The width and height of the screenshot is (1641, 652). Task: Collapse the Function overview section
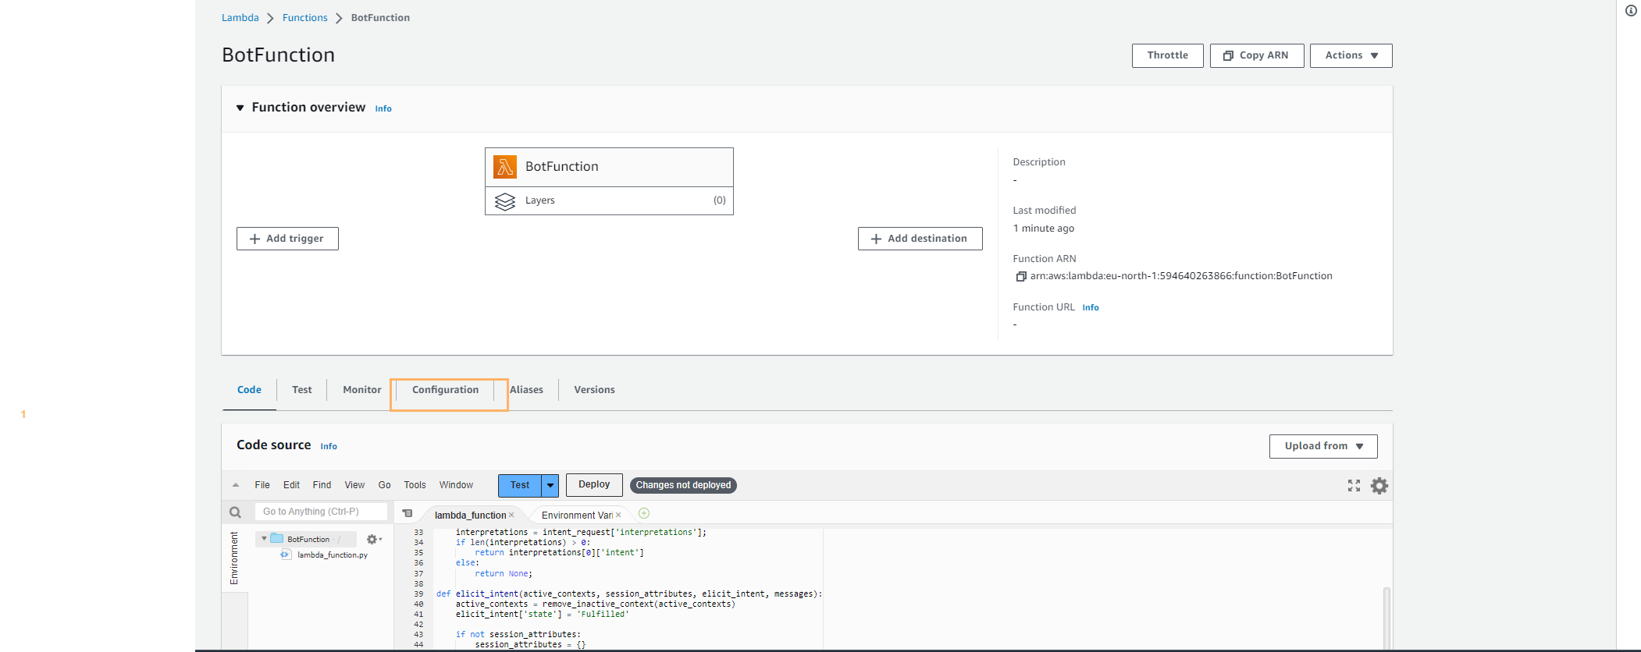240,108
